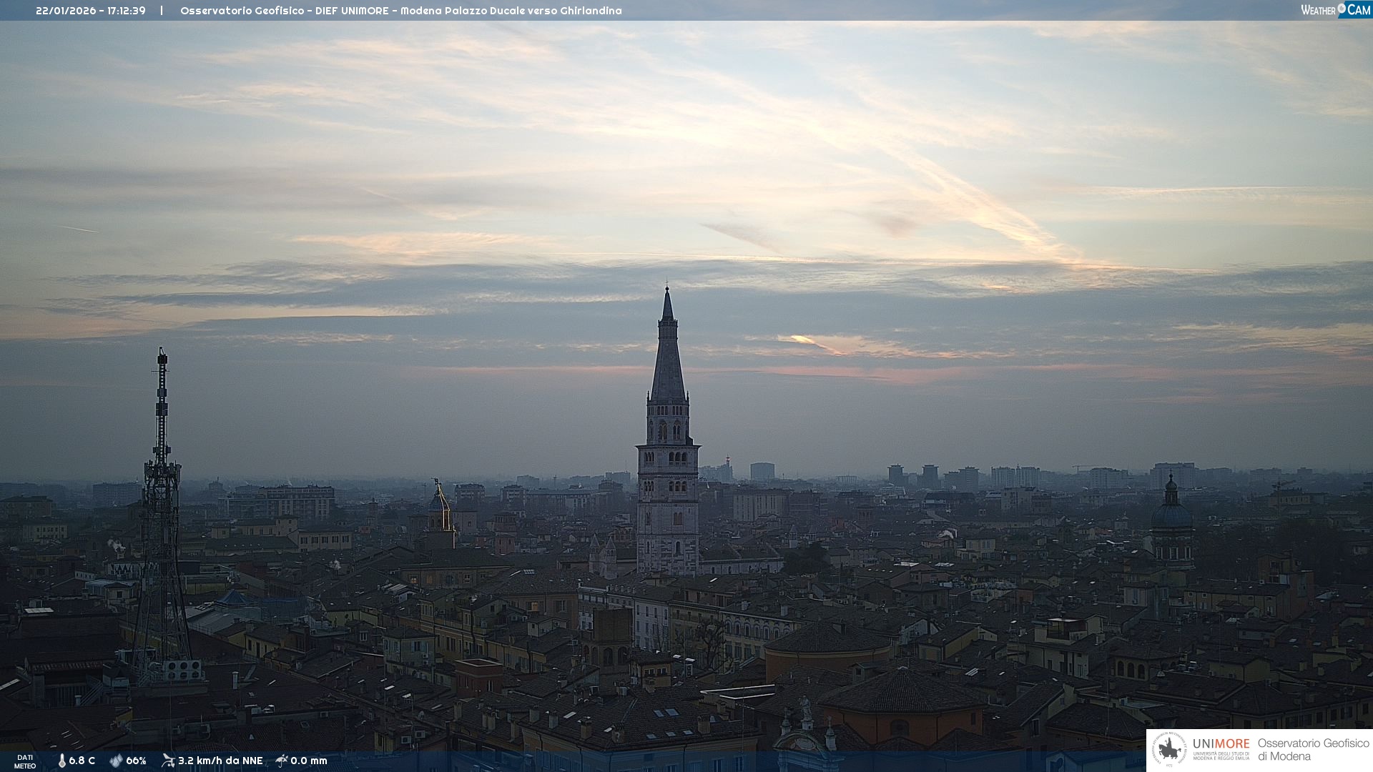1373x772 pixels.
Task: Select the 66% humidity reading
Action: pos(136,761)
